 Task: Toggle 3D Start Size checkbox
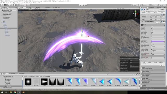click(152, 35)
